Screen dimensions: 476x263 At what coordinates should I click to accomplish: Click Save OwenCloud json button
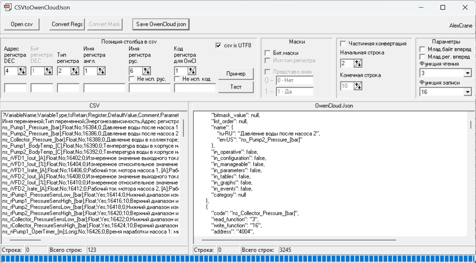tap(161, 24)
